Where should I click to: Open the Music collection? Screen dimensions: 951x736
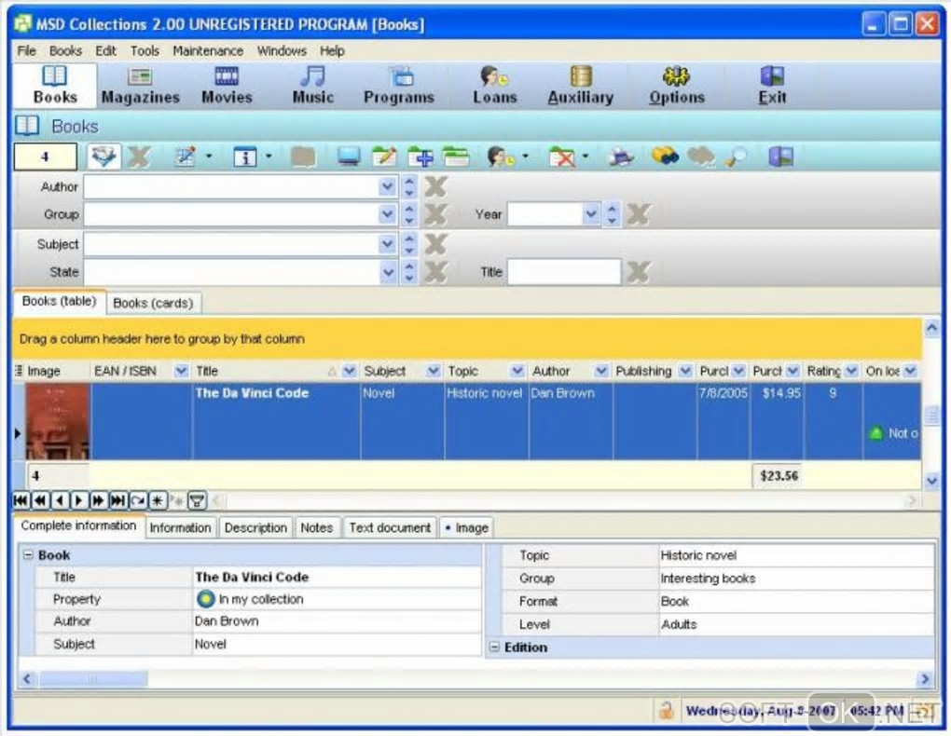coord(312,86)
